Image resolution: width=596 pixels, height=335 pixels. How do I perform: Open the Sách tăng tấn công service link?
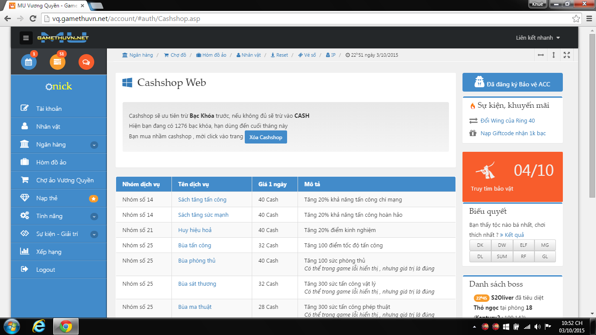tap(202, 199)
